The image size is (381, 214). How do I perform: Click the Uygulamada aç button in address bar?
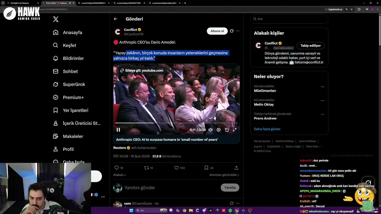click(x=333, y=10)
